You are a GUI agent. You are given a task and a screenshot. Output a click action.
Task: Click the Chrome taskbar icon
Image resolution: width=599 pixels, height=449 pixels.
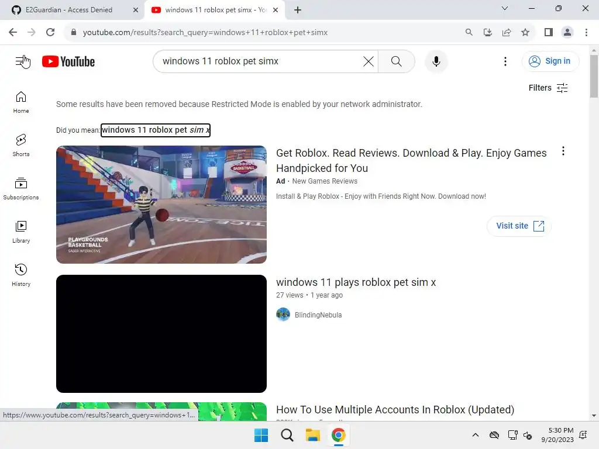pos(339,435)
